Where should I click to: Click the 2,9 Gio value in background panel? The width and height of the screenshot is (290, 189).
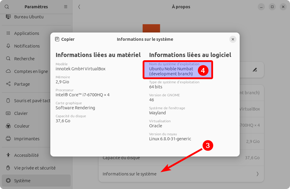pyautogui.click(x=253, y=141)
